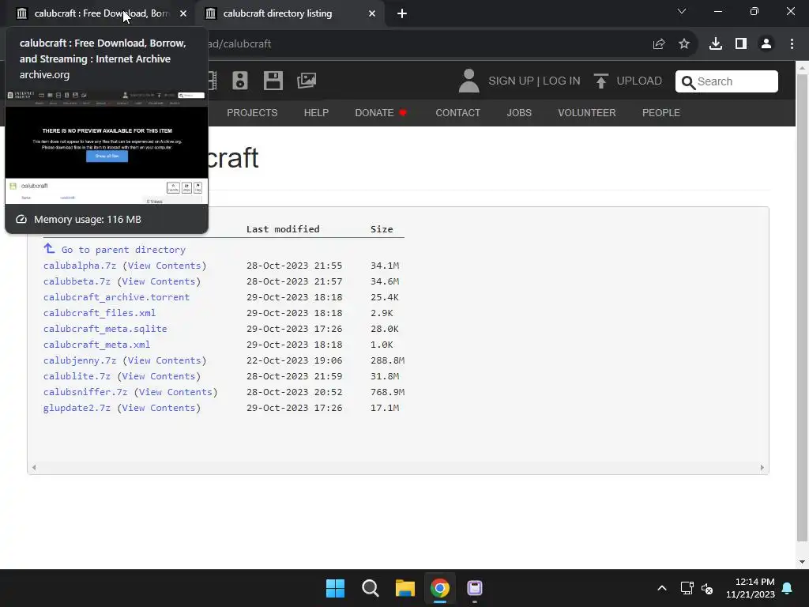View Contents of calubbeta.7z

click(x=158, y=281)
